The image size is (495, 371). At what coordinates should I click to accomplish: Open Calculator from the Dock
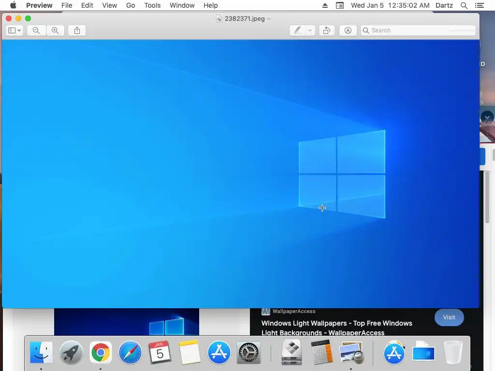click(321, 352)
